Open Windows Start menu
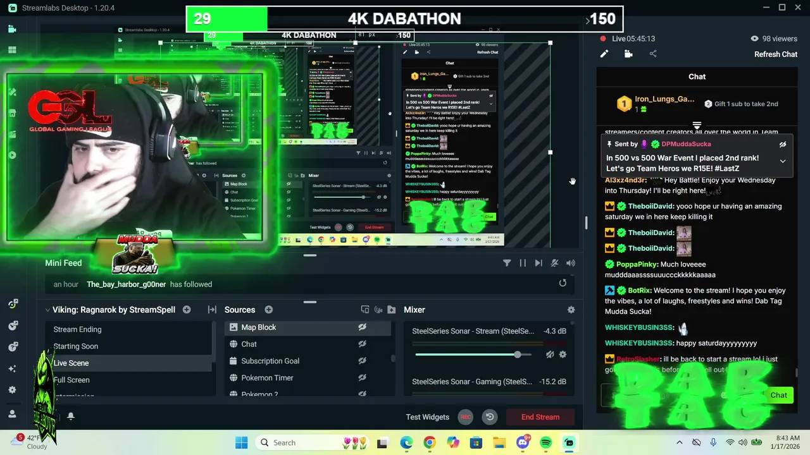810x455 pixels. pyautogui.click(x=242, y=442)
